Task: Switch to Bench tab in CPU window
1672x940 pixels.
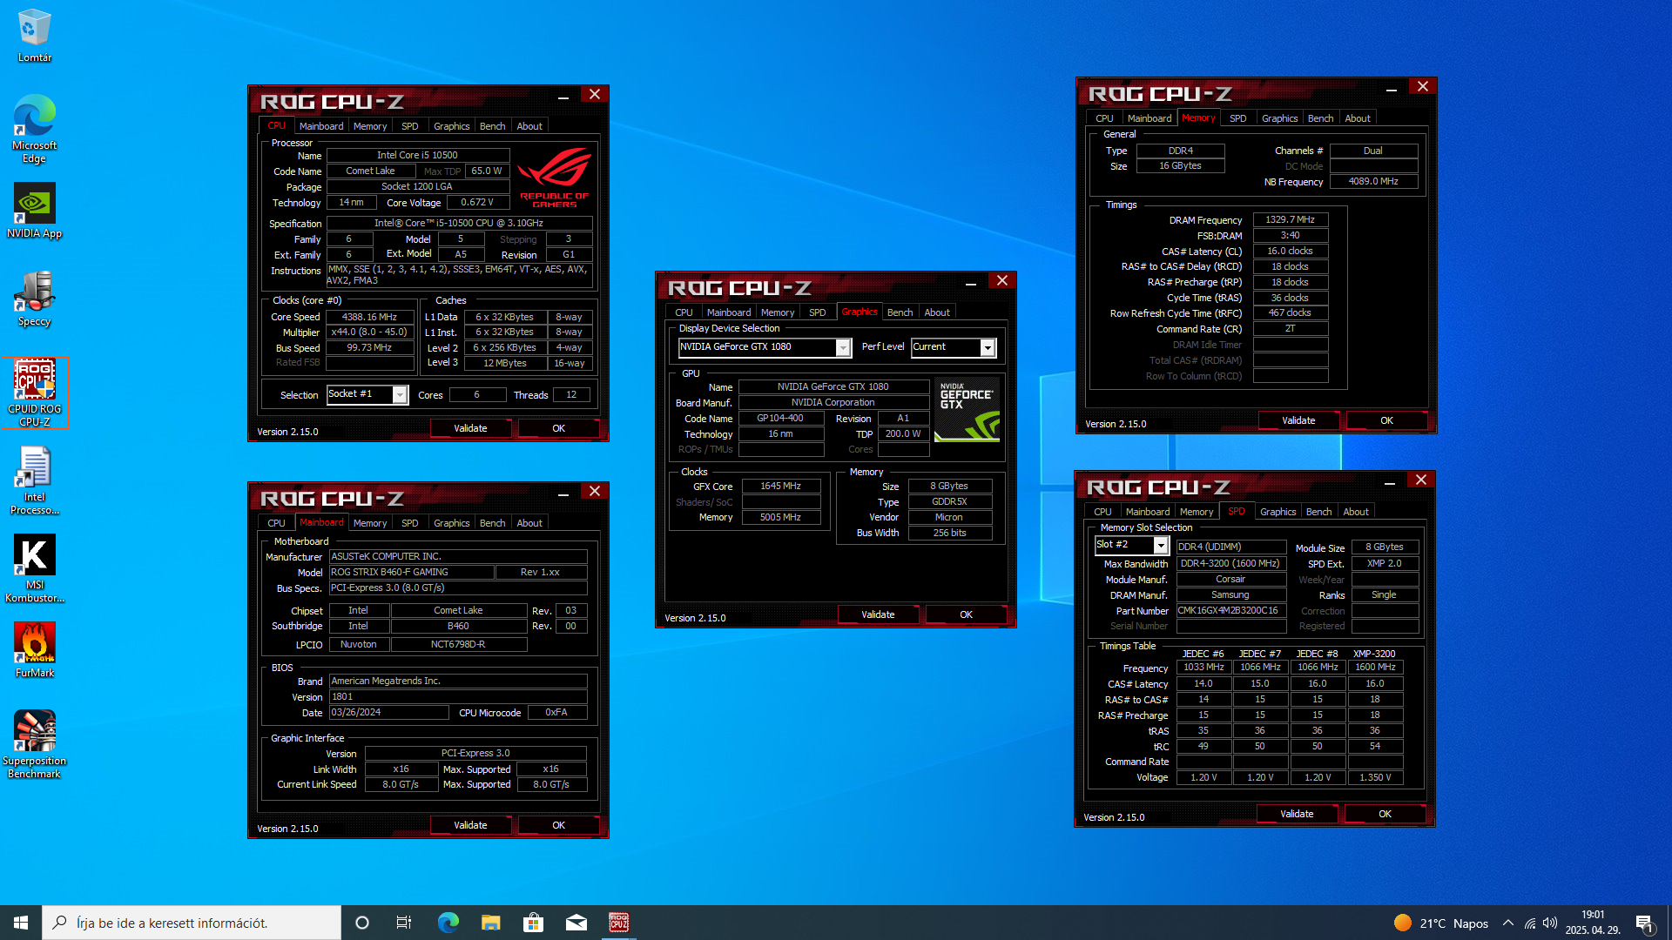Action: tap(492, 126)
